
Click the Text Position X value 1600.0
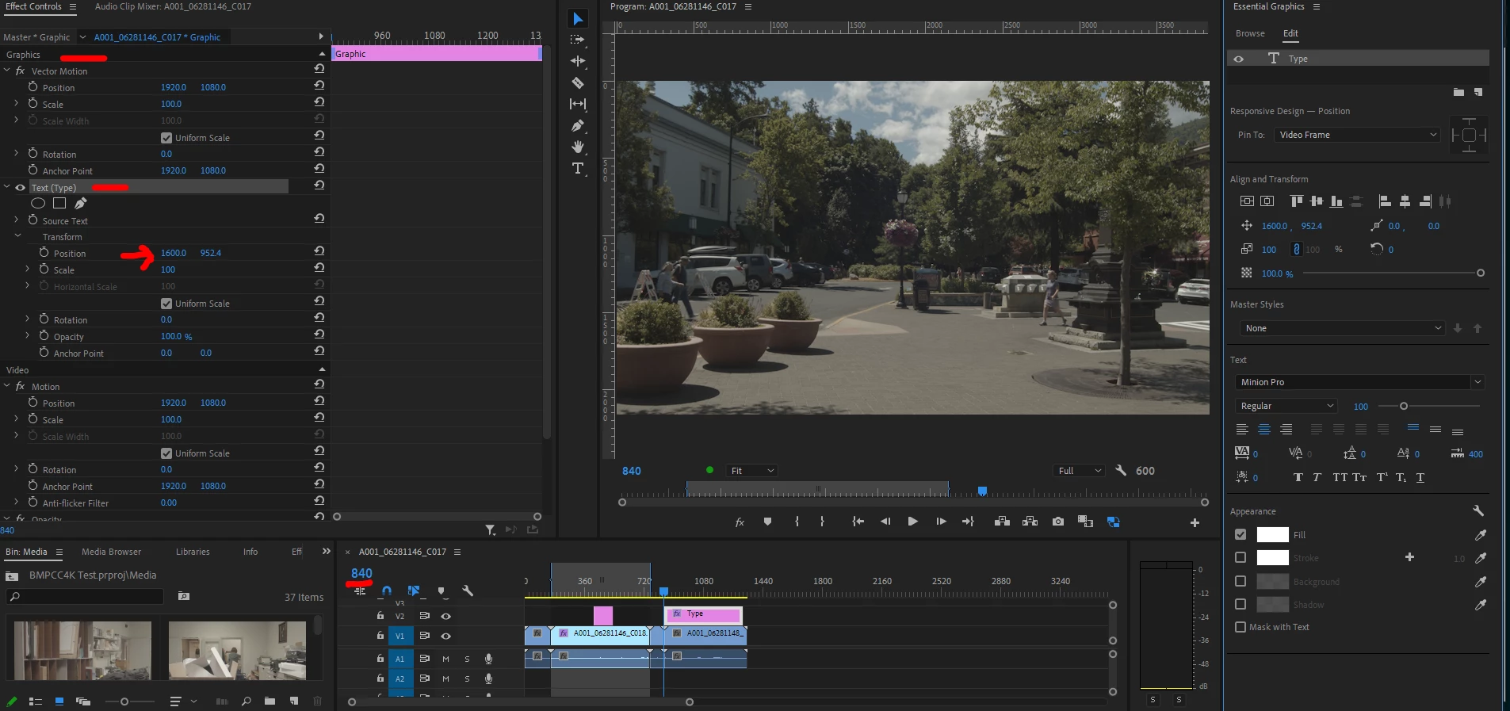pyautogui.click(x=173, y=253)
